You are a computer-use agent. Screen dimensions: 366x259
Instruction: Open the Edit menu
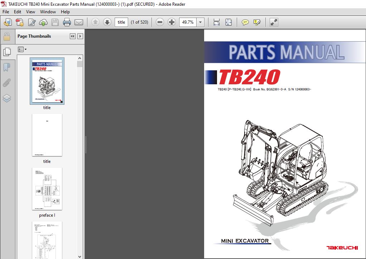[18, 12]
